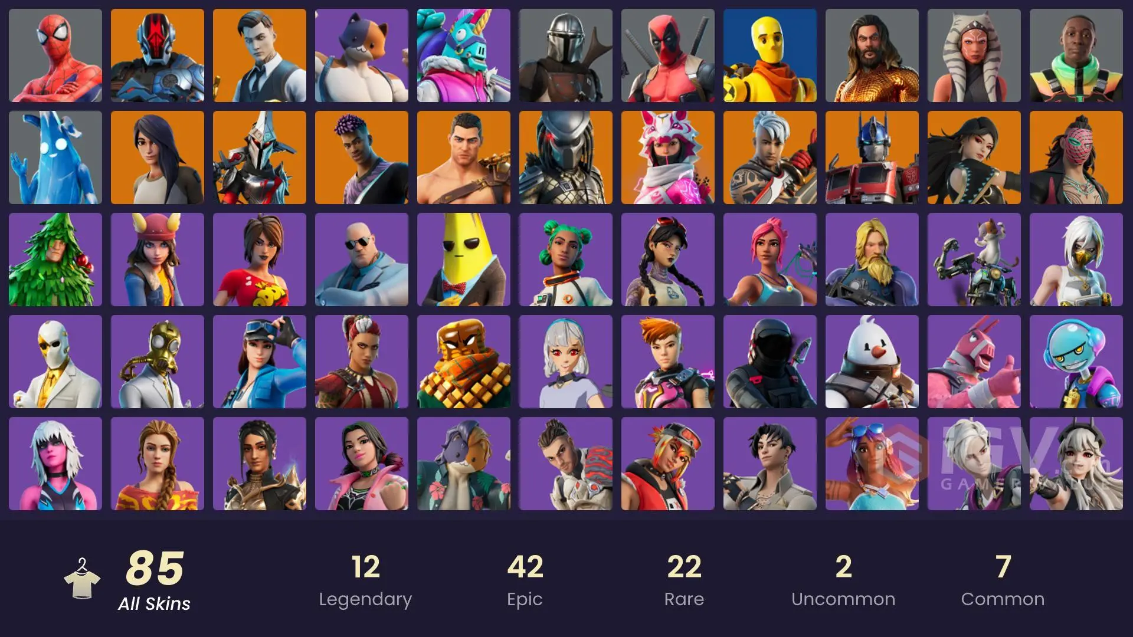Select the pink llama thumbs-up skin
Screen dimensions: 1133x637
pyautogui.click(x=974, y=362)
